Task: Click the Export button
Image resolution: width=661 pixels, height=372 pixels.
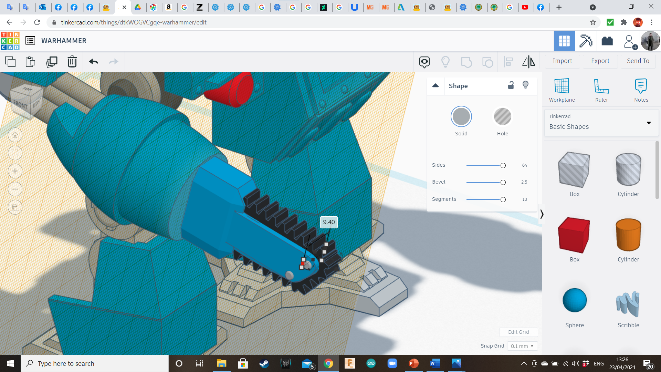Action: [x=600, y=61]
